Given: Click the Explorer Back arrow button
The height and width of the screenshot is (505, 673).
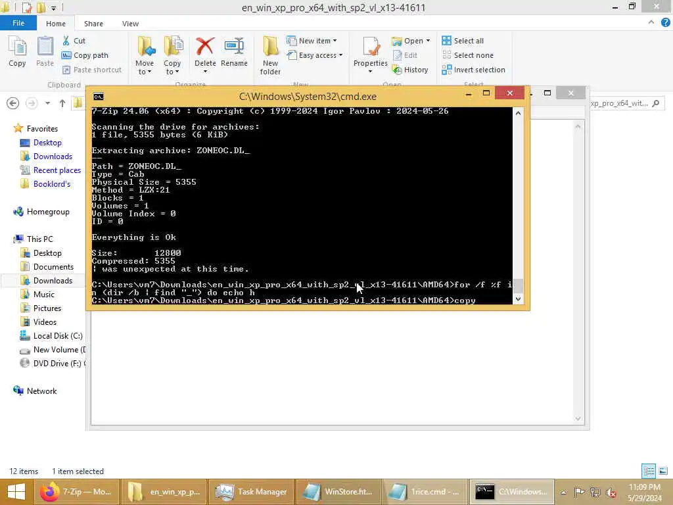Looking at the screenshot, I should pos(13,103).
